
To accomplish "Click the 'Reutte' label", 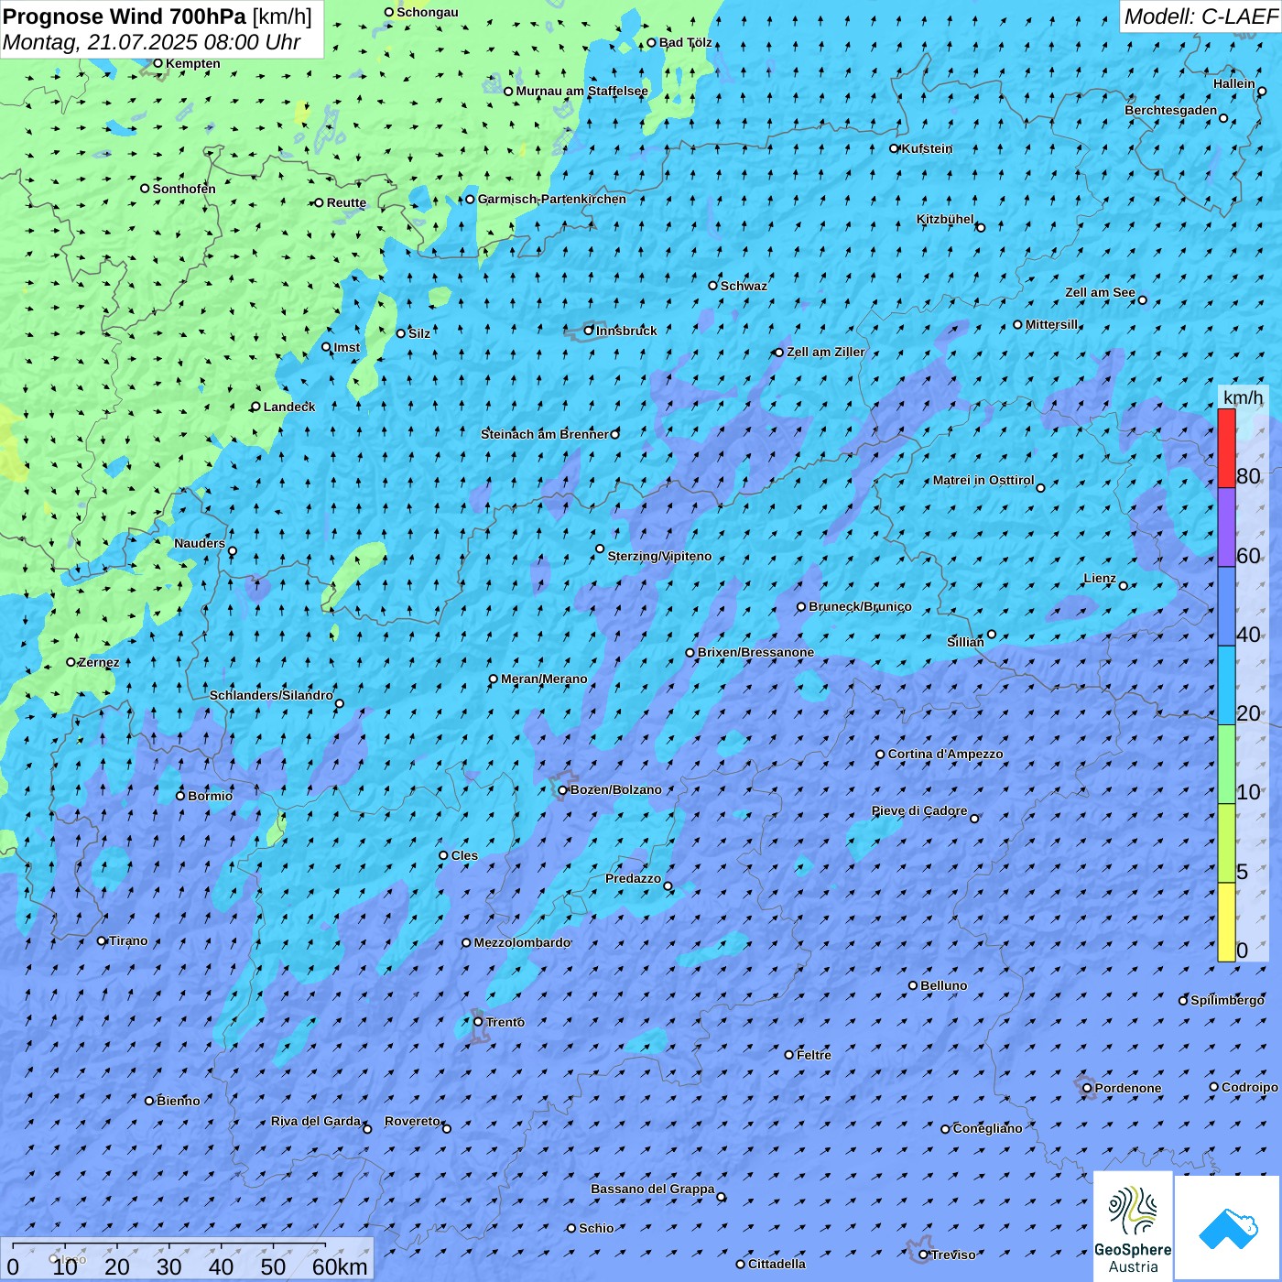I will point(347,202).
